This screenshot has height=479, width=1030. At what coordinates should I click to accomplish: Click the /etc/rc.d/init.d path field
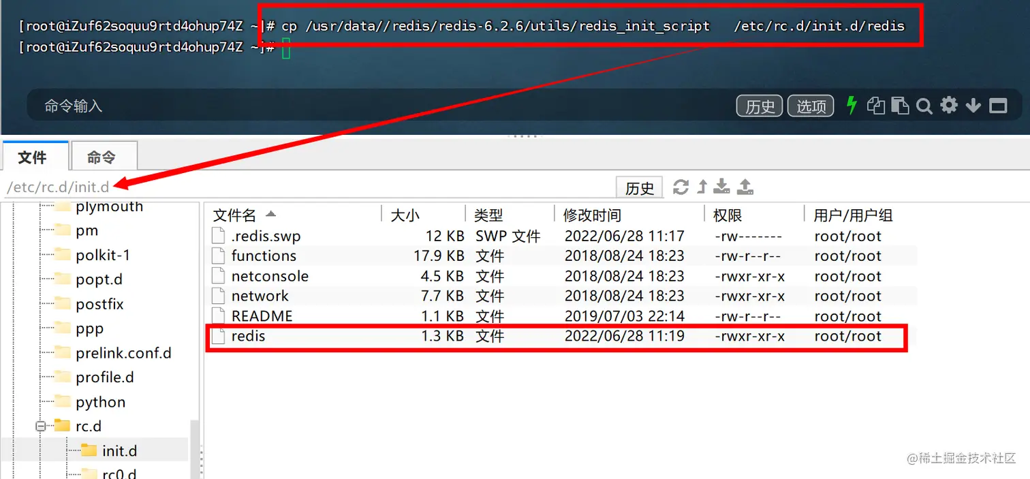[307, 187]
